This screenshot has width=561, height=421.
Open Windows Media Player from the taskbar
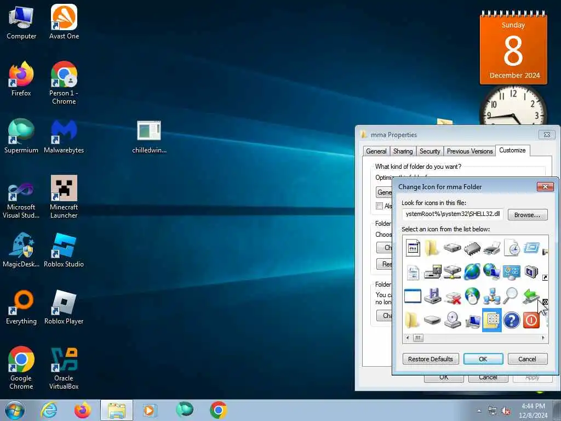coord(149,410)
